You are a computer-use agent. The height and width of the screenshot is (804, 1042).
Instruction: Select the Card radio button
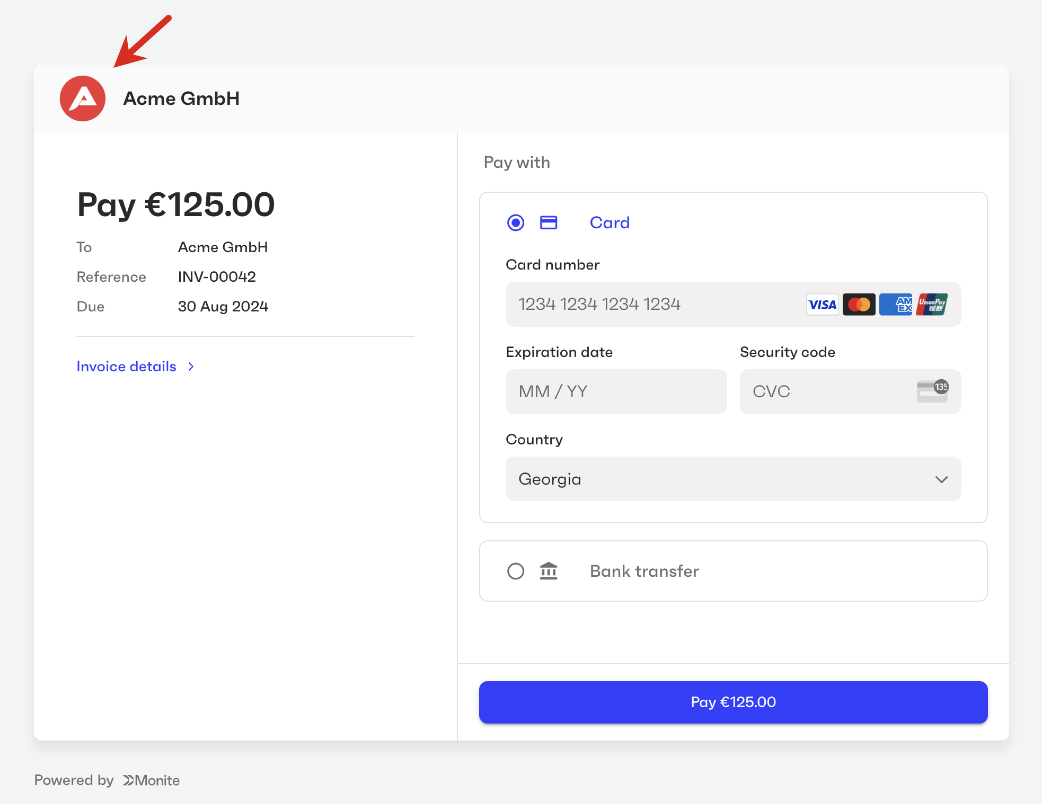pos(516,222)
